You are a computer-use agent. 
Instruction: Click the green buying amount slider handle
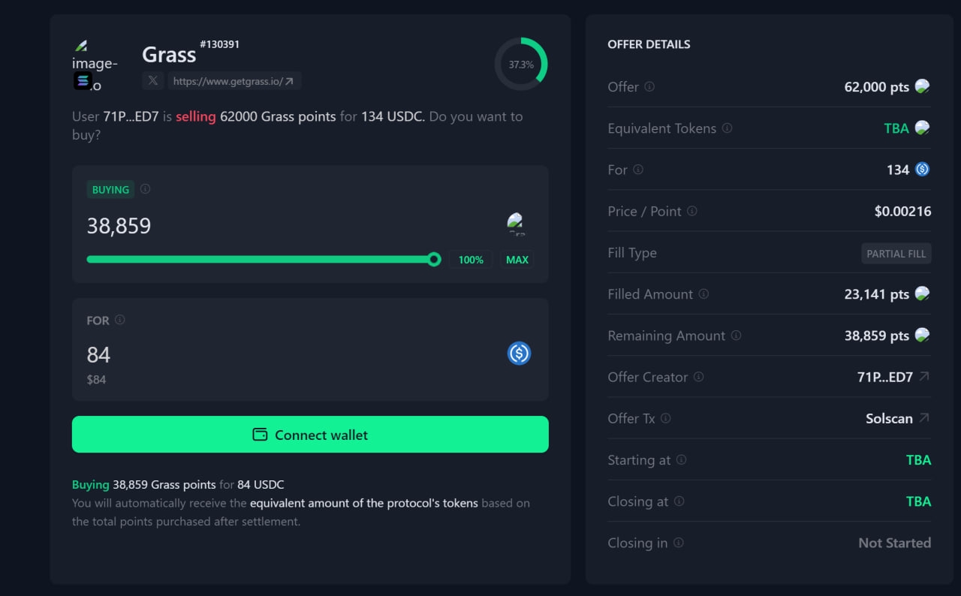click(434, 260)
